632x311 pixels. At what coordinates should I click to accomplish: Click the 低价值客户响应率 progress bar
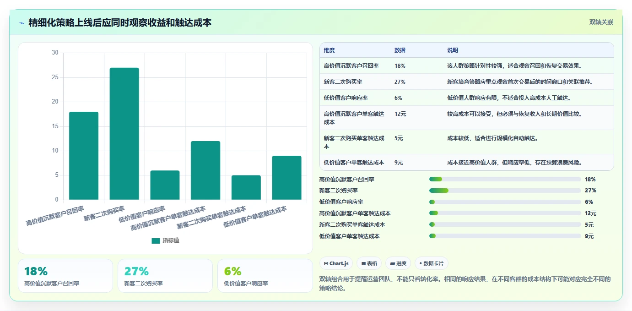(x=505, y=202)
